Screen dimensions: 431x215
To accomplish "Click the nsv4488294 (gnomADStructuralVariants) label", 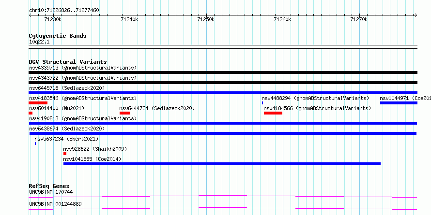I will coord(315,98).
